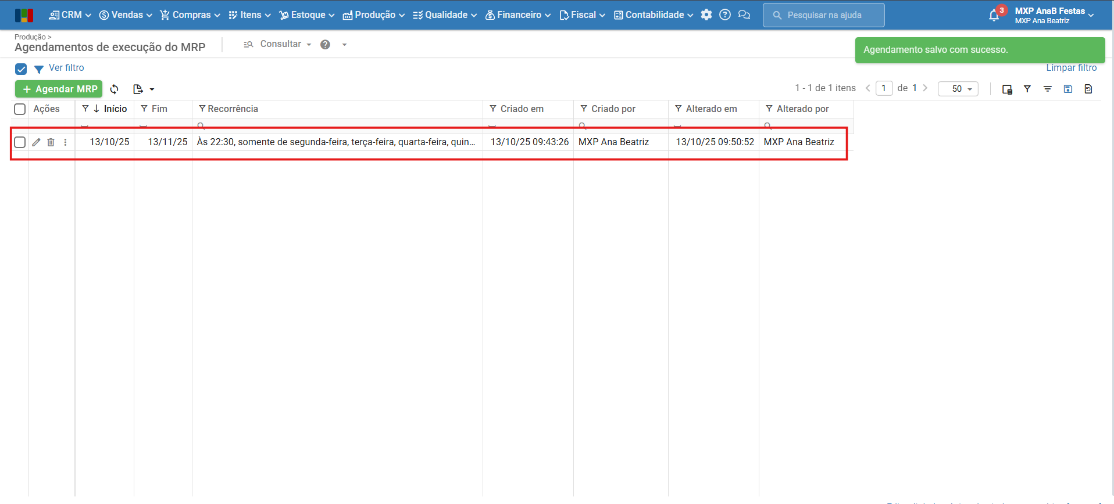Click the sort lines icon in grid toolbar
This screenshot has height=504, width=1114.
tap(1048, 89)
